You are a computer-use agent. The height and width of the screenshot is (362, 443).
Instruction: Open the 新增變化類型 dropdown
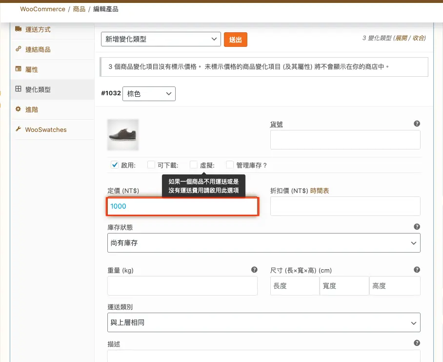tap(161, 39)
